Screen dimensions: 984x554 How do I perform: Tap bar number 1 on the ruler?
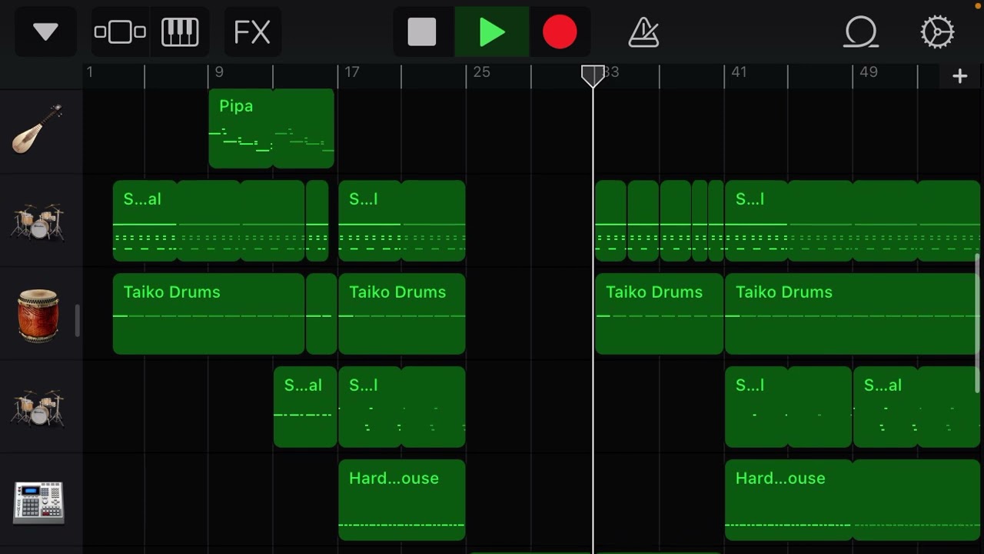(90, 72)
